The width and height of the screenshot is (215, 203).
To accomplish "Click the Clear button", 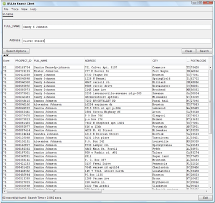I will click(x=189, y=51).
